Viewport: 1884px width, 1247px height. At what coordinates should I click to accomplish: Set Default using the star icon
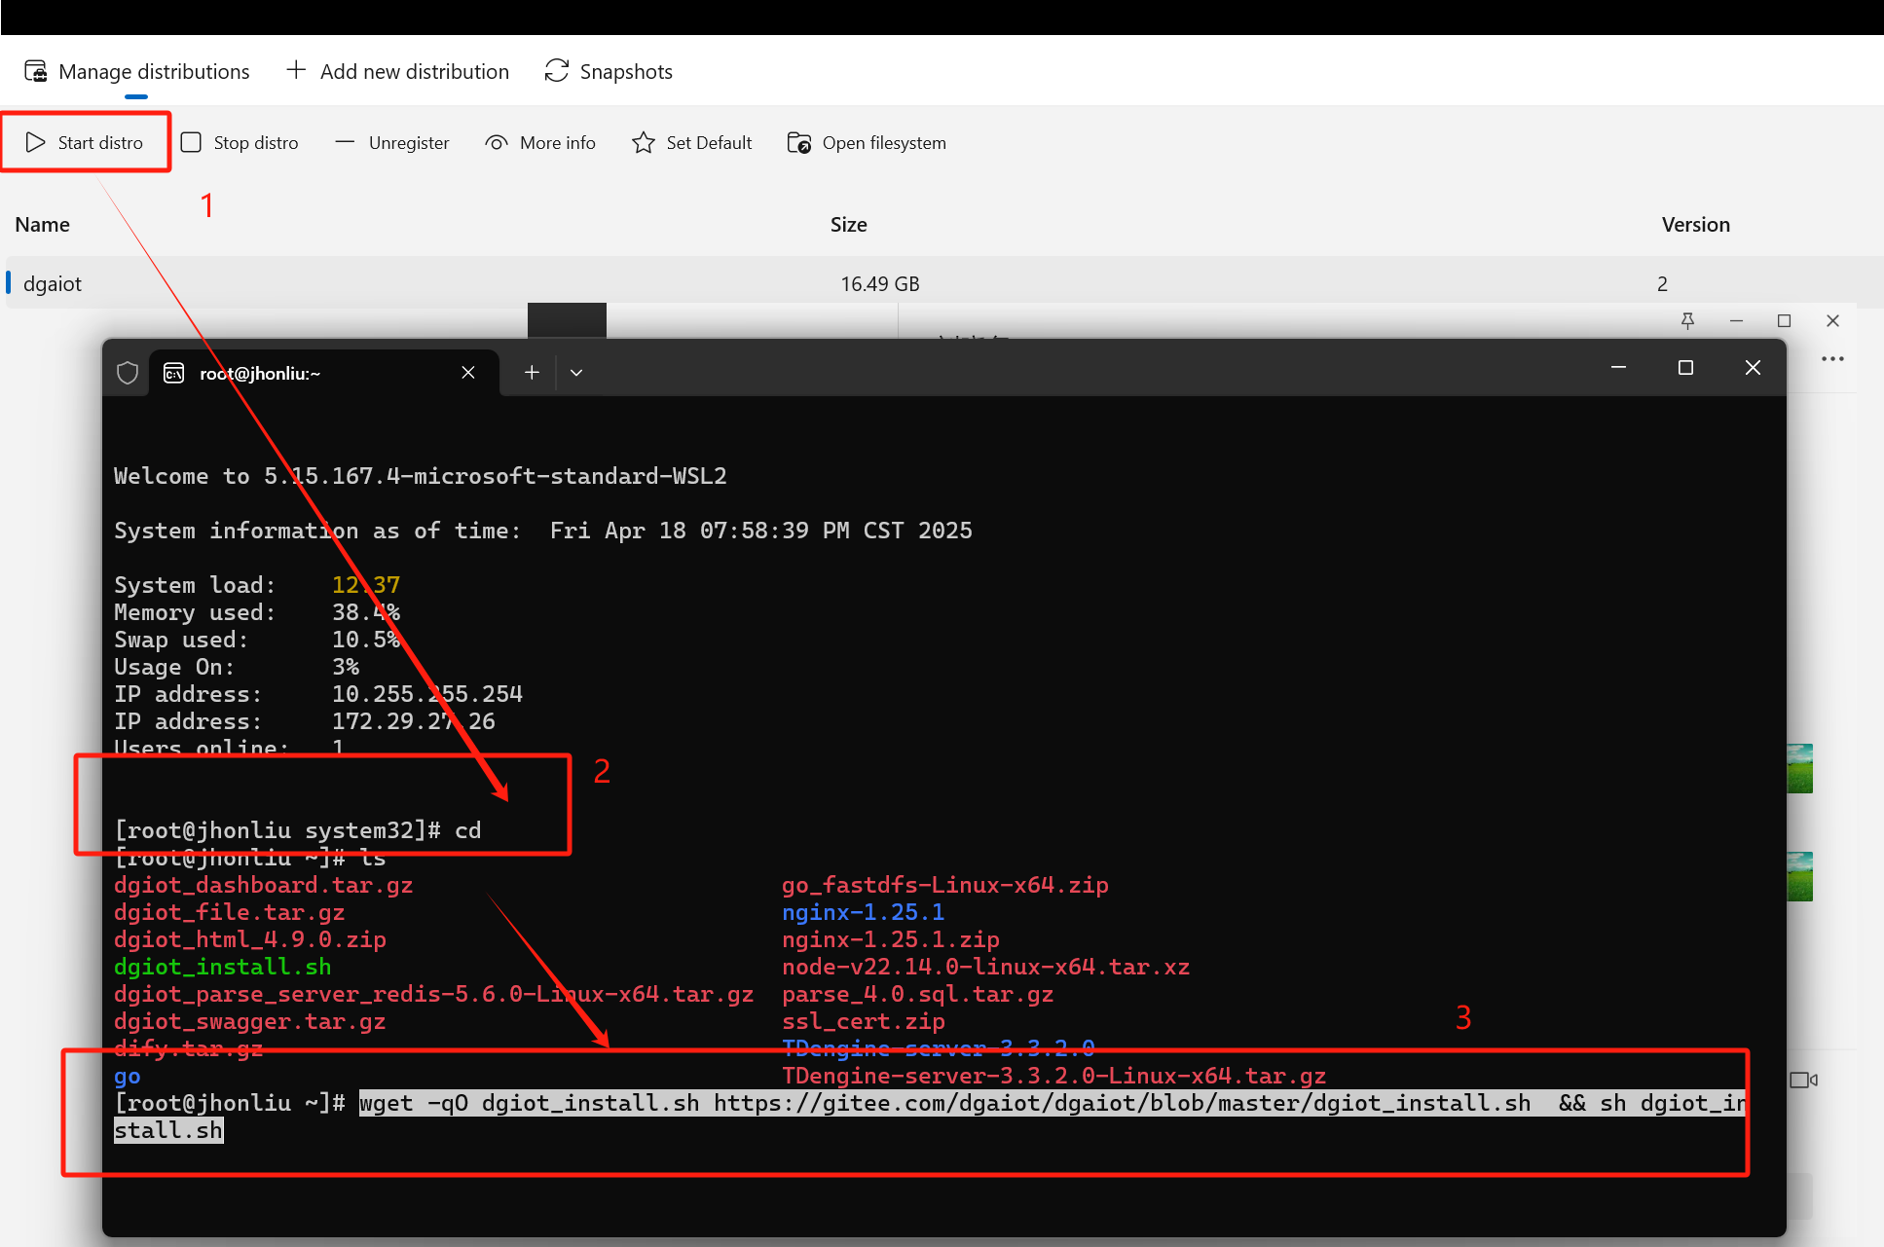point(644,142)
